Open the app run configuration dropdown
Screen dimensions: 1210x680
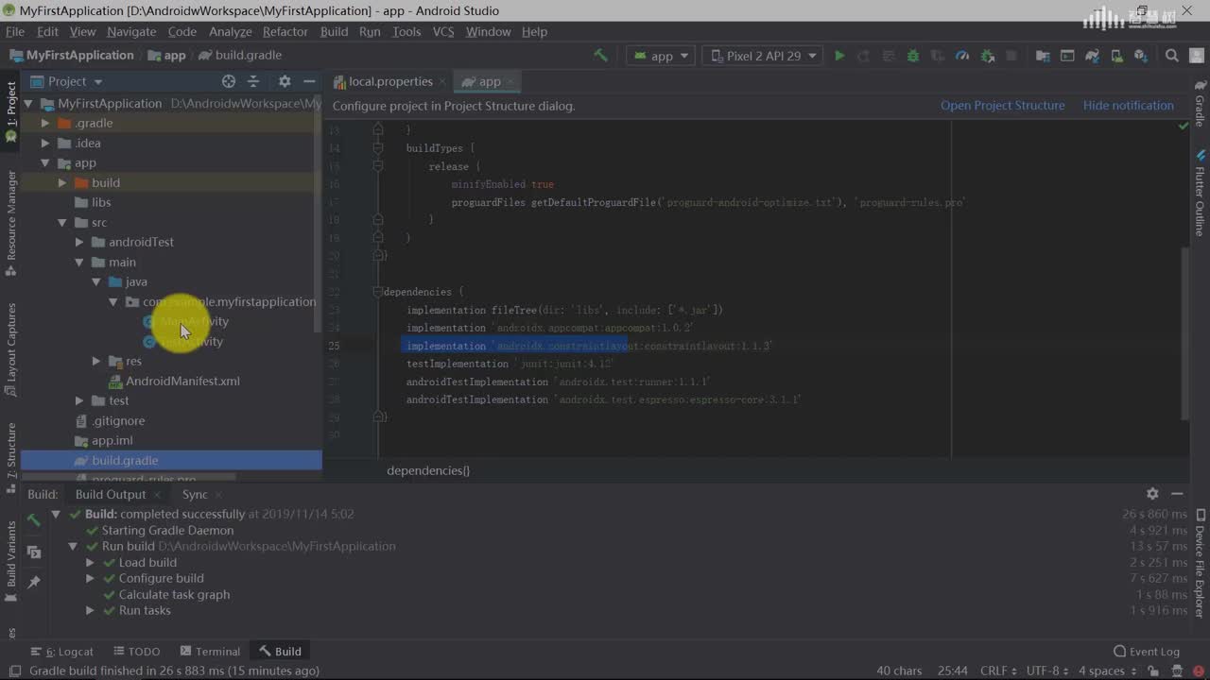[660, 56]
